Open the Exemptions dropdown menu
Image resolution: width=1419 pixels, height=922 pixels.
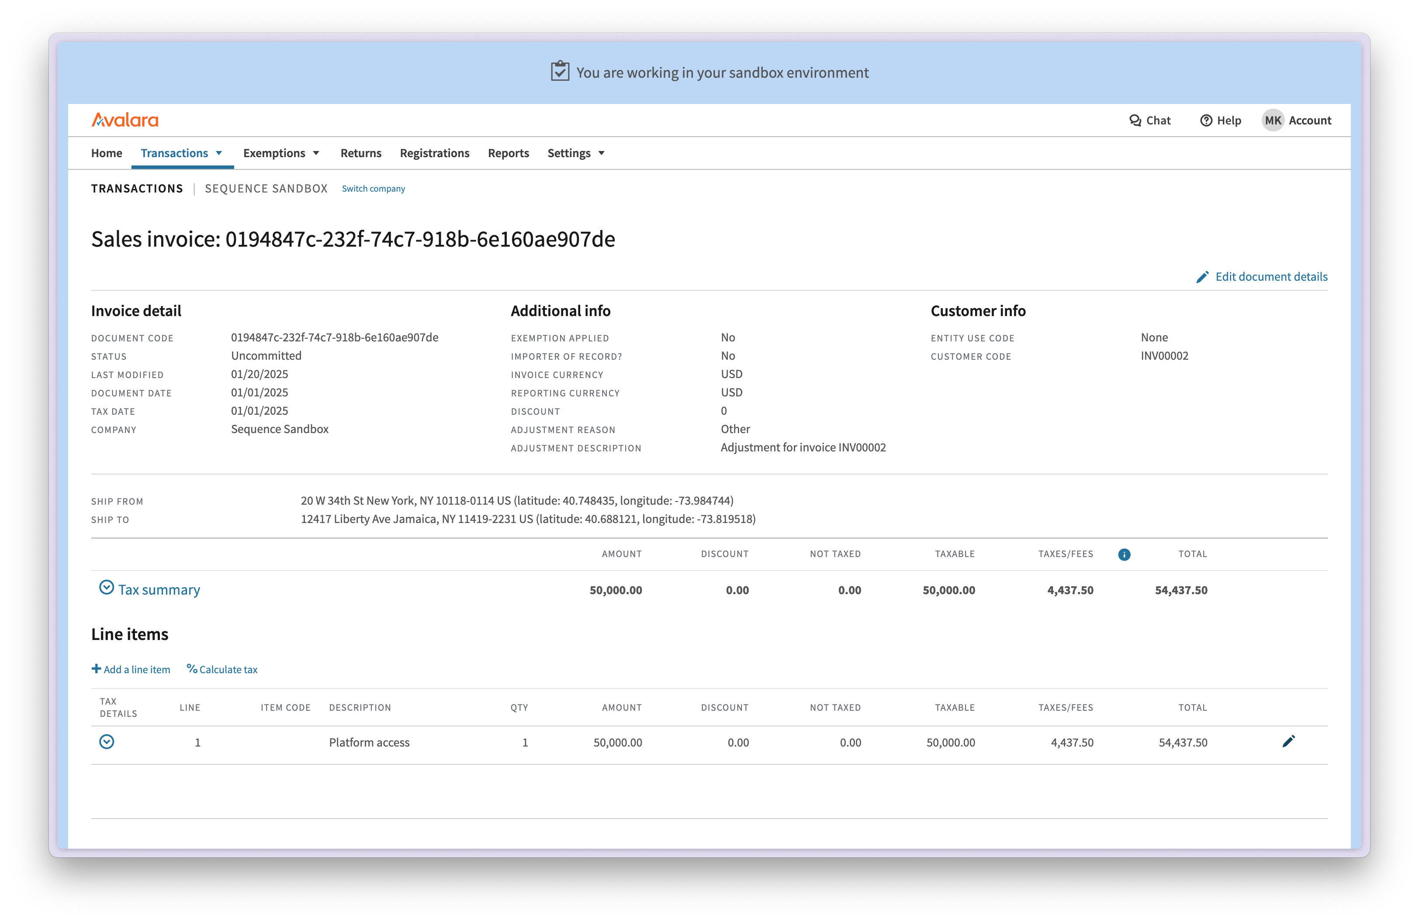pos(281,153)
